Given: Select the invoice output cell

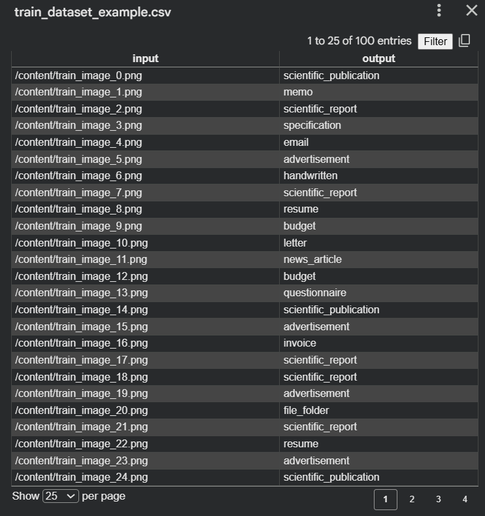Looking at the screenshot, I should click(299, 343).
